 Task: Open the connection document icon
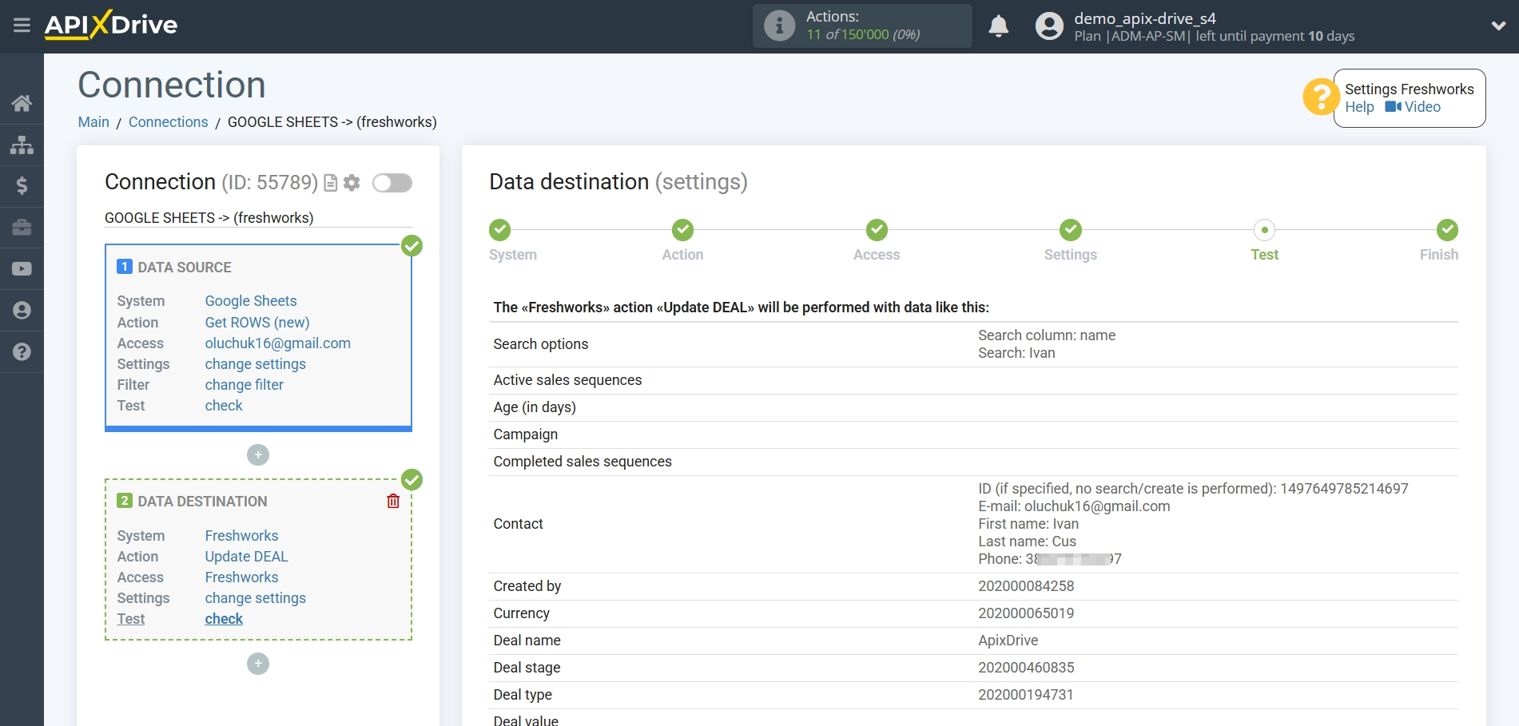click(x=330, y=183)
